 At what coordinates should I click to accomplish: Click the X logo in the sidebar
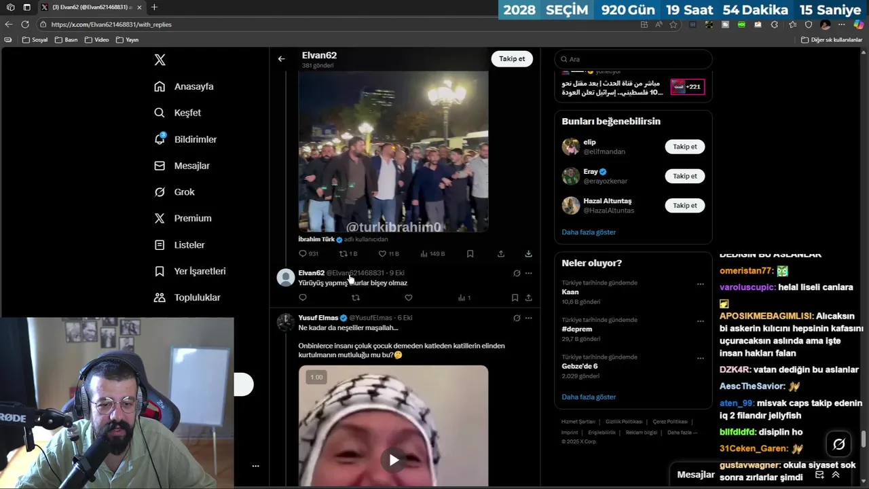pos(160,60)
